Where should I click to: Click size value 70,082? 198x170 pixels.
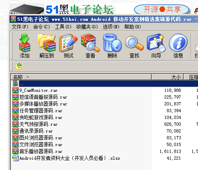[x=174, y=131]
